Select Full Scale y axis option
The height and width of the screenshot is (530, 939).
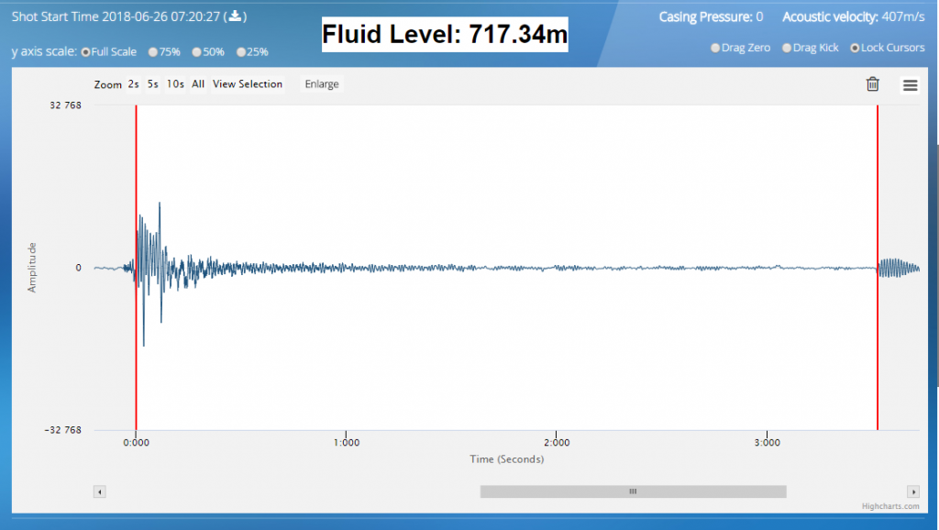coord(85,52)
